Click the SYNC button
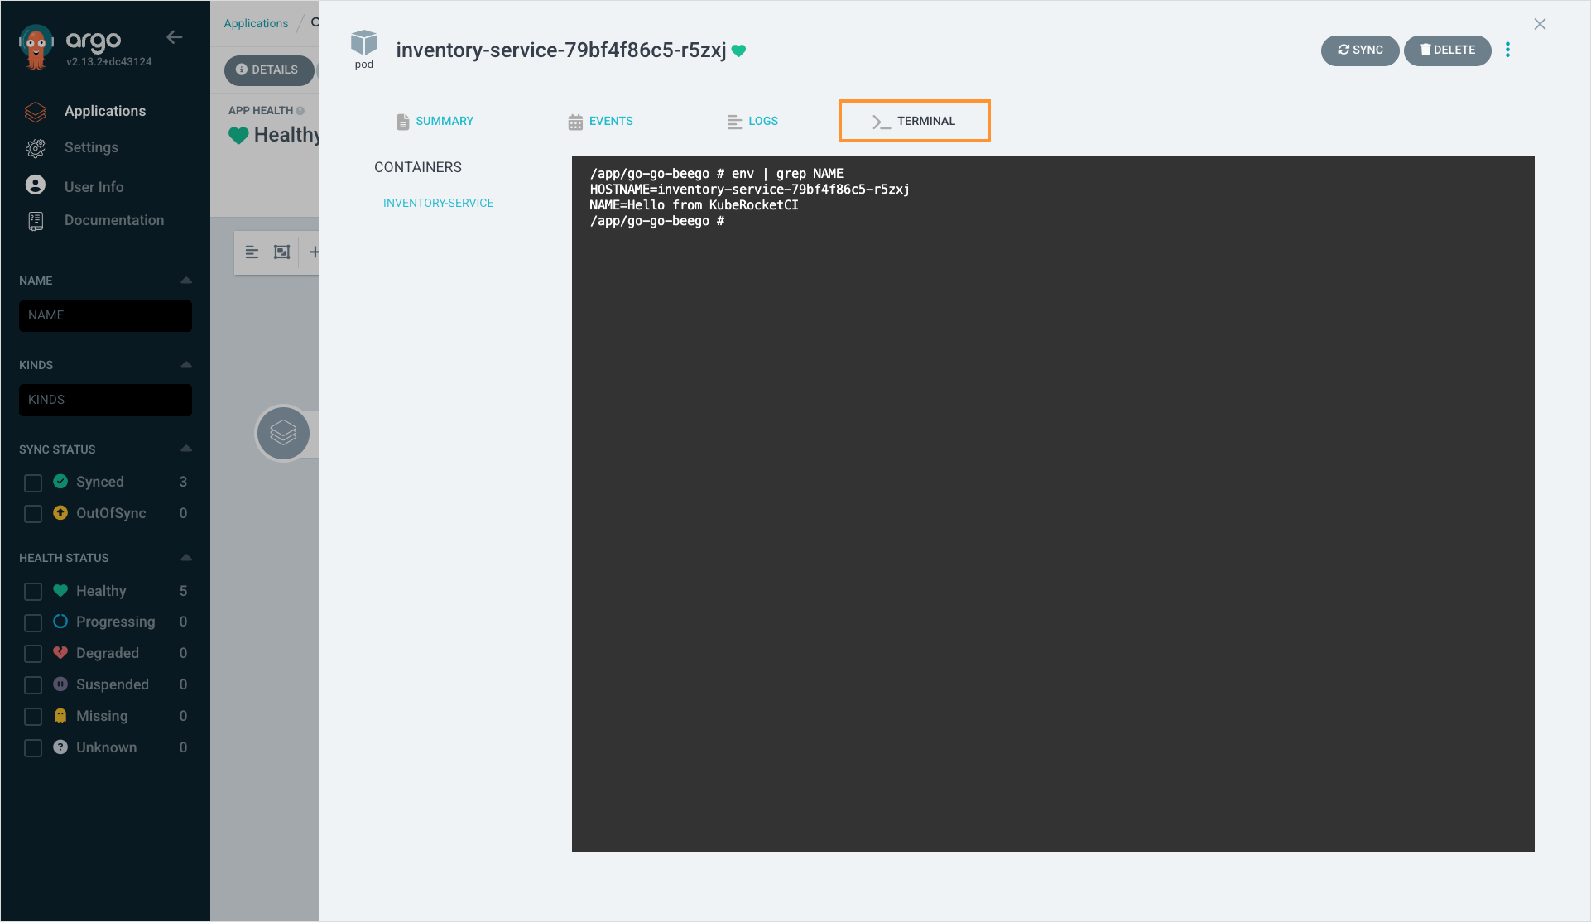1591x922 pixels. [x=1360, y=50]
